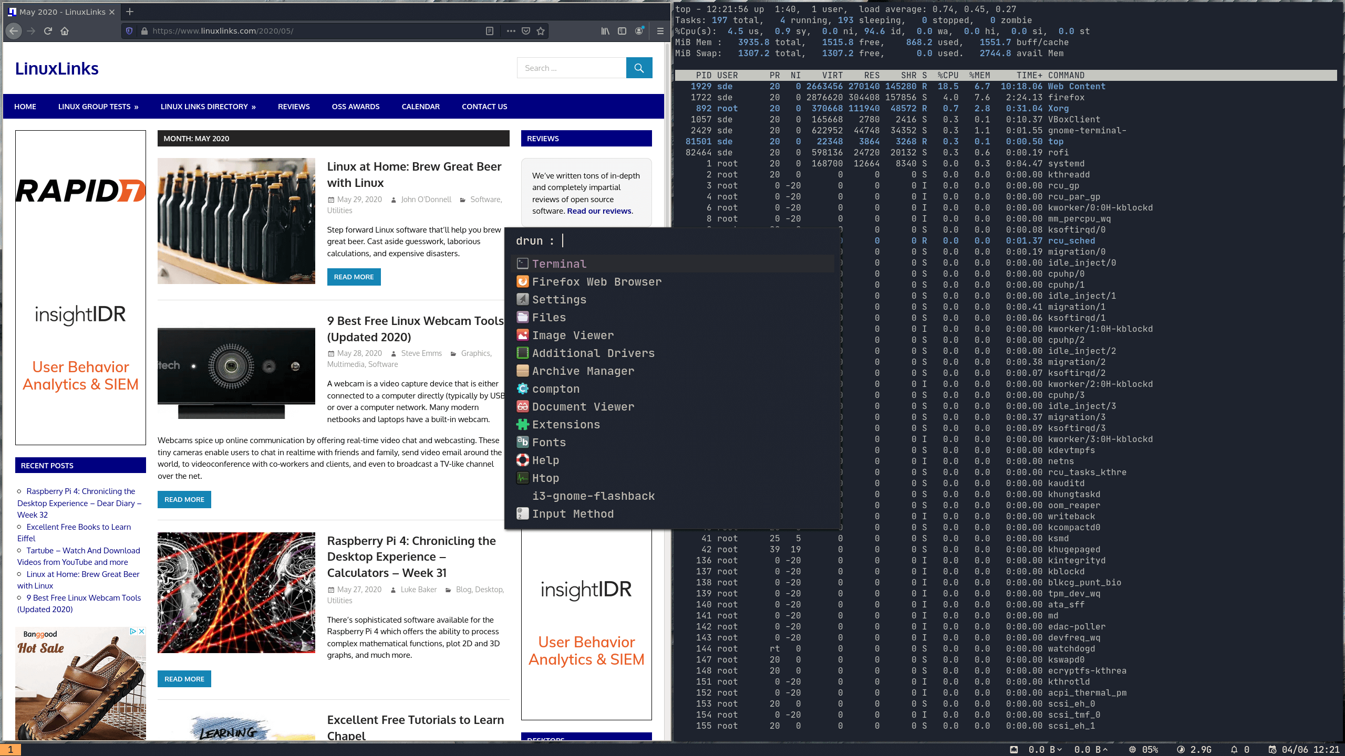
Task: Launch Image Viewer from rofi
Action: coord(672,335)
